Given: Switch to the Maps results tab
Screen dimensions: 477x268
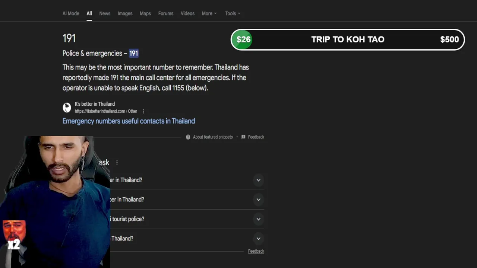Looking at the screenshot, I should click(145, 13).
